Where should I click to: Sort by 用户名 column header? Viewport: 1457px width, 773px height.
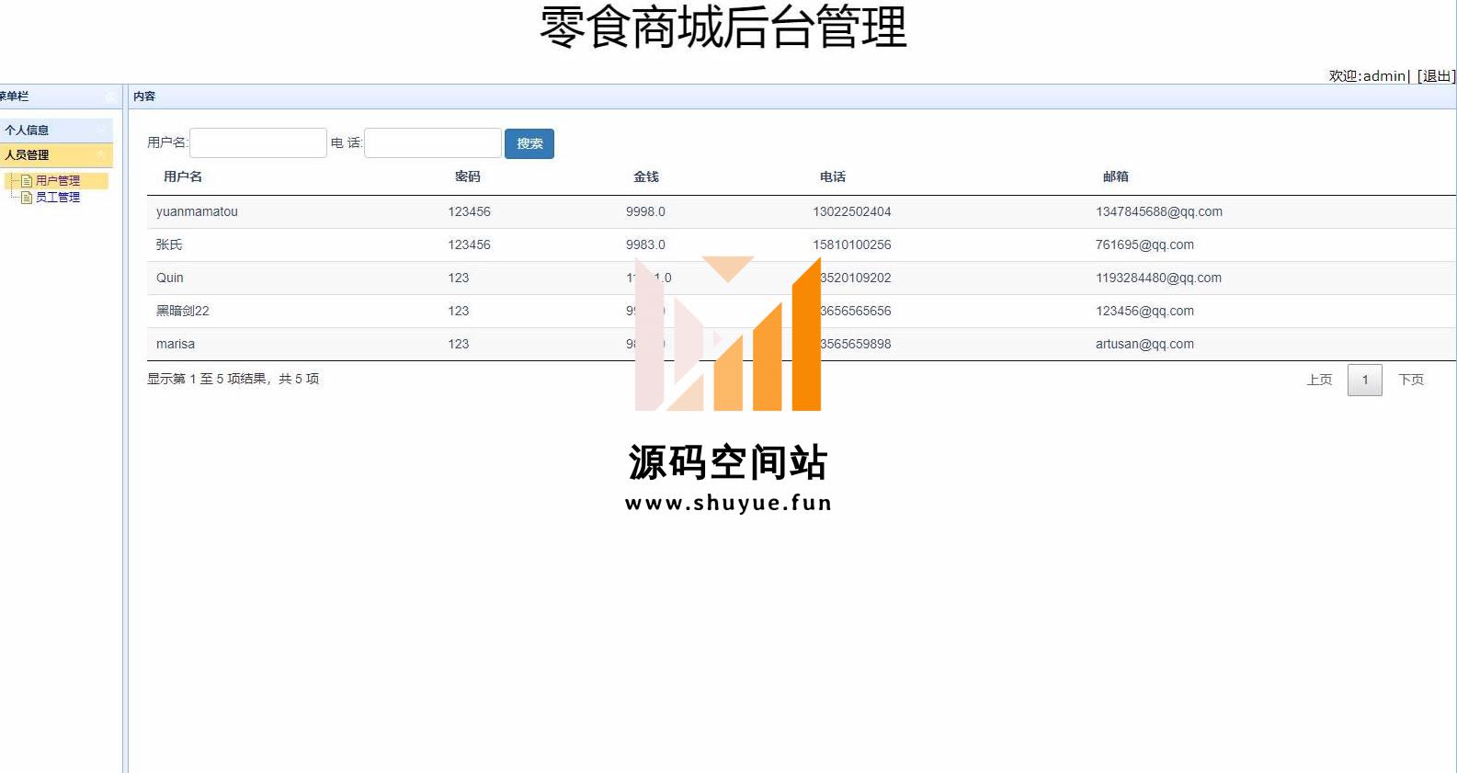[x=183, y=176]
